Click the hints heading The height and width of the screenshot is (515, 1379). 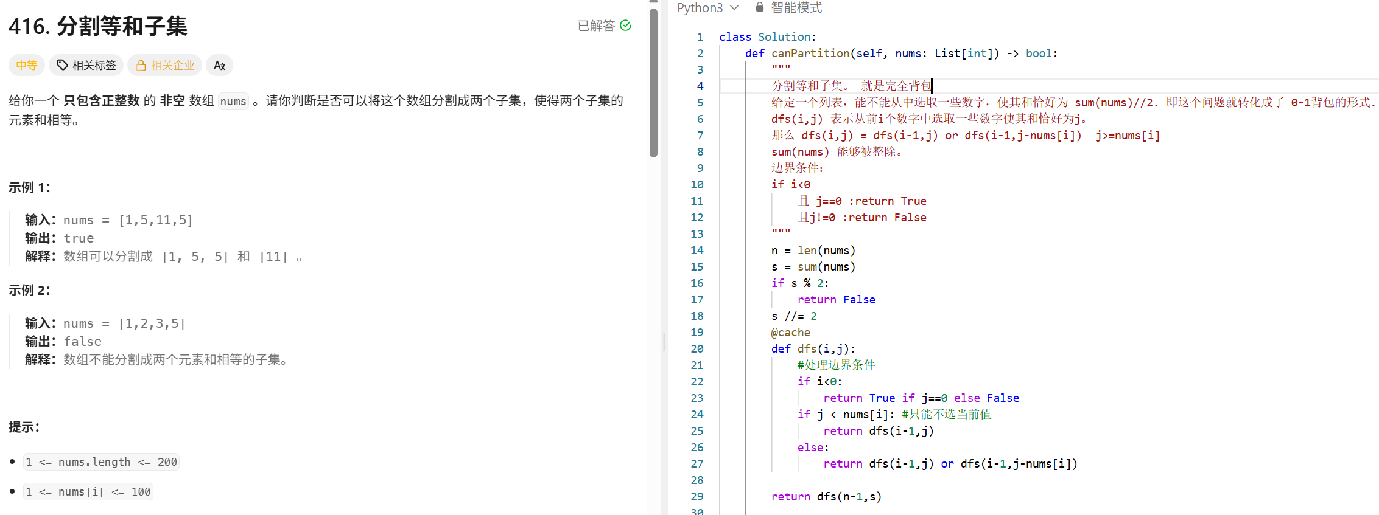tap(24, 427)
